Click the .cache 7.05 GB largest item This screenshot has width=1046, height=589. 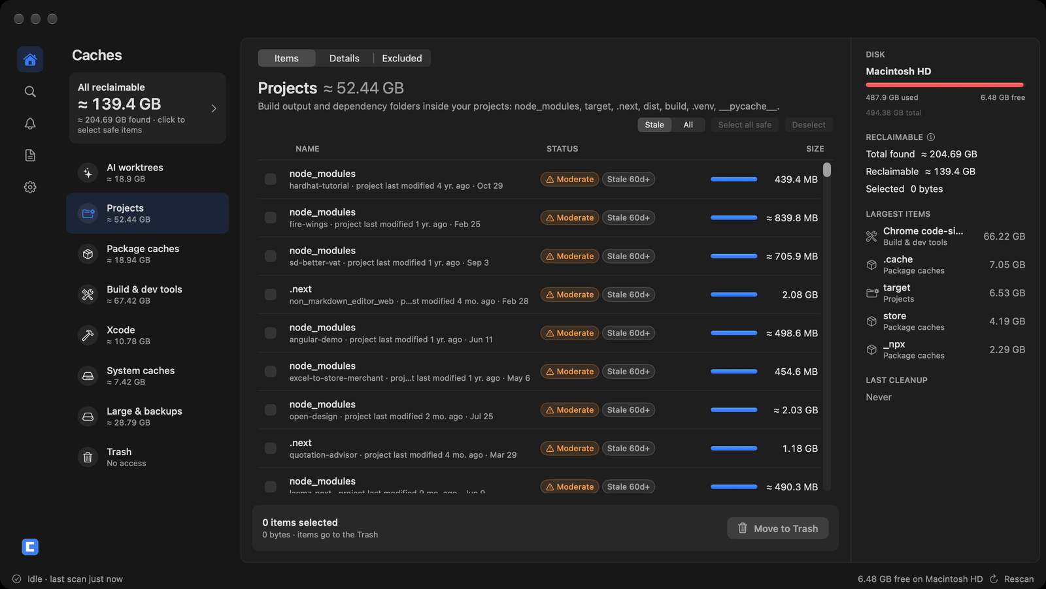pyautogui.click(x=945, y=264)
